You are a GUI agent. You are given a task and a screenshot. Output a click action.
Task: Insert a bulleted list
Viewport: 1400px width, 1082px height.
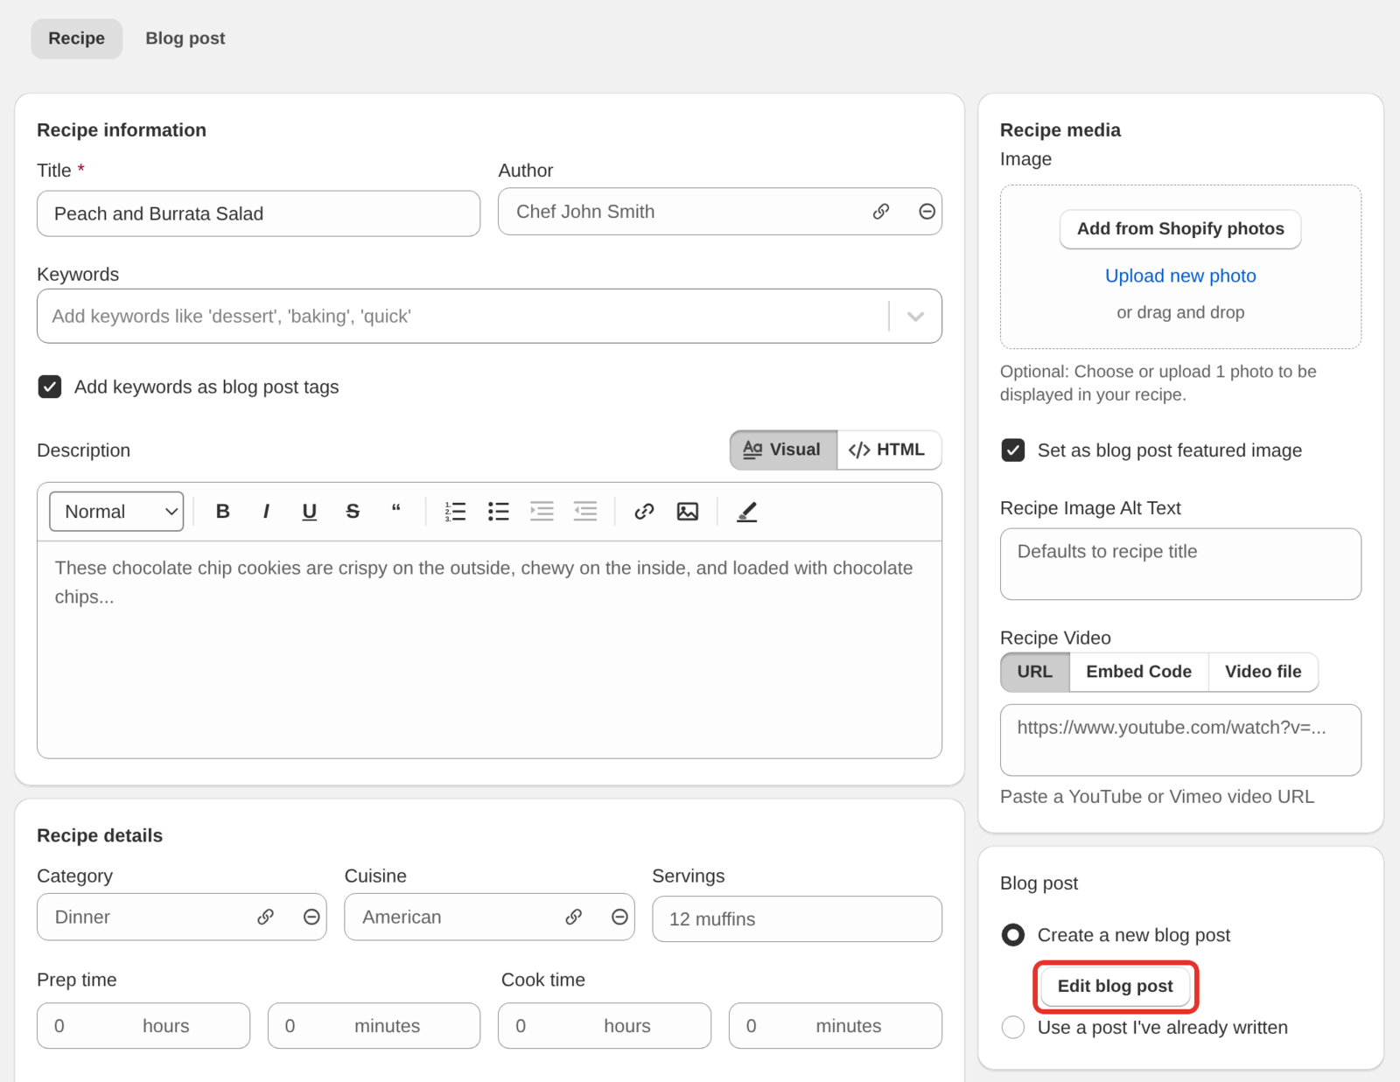(499, 512)
